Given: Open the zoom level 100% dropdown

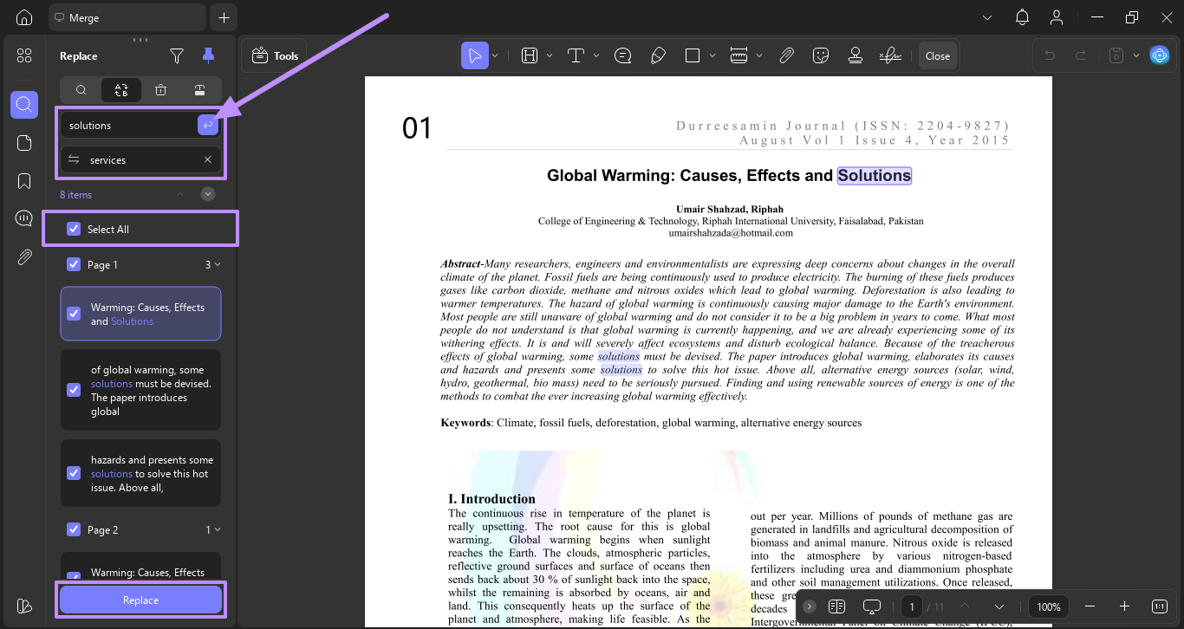Looking at the screenshot, I should (x=1049, y=606).
